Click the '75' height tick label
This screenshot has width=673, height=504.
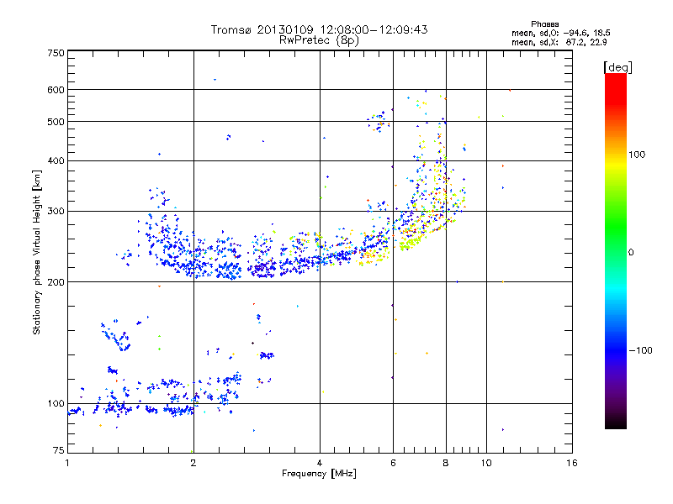(59, 450)
